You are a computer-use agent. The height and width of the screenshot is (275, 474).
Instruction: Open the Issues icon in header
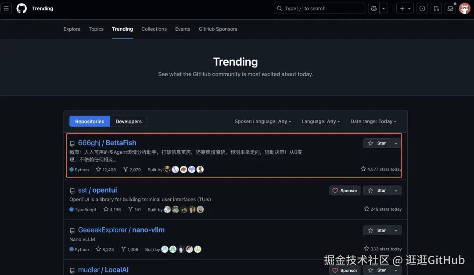click(x=422, y=8)
